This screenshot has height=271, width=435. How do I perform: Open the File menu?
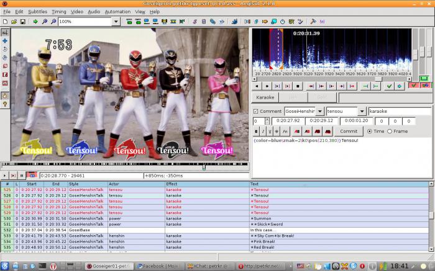click(7, 12)
